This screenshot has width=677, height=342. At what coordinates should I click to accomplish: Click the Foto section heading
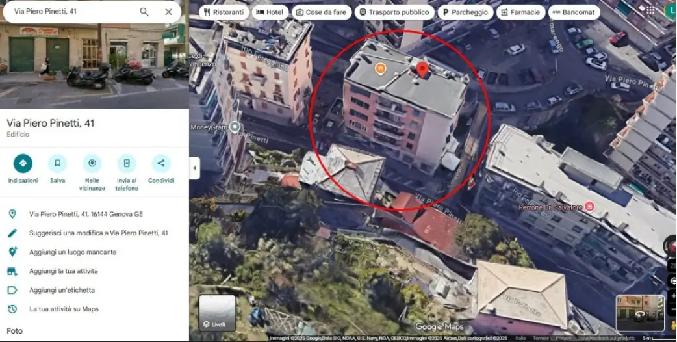tap(15, 331)
